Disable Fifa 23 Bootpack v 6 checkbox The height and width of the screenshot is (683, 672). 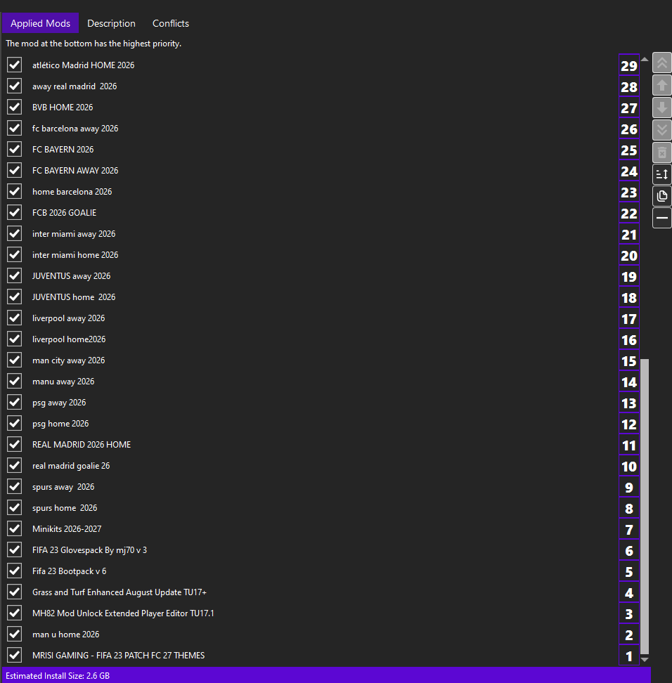(x=14, y=571)
